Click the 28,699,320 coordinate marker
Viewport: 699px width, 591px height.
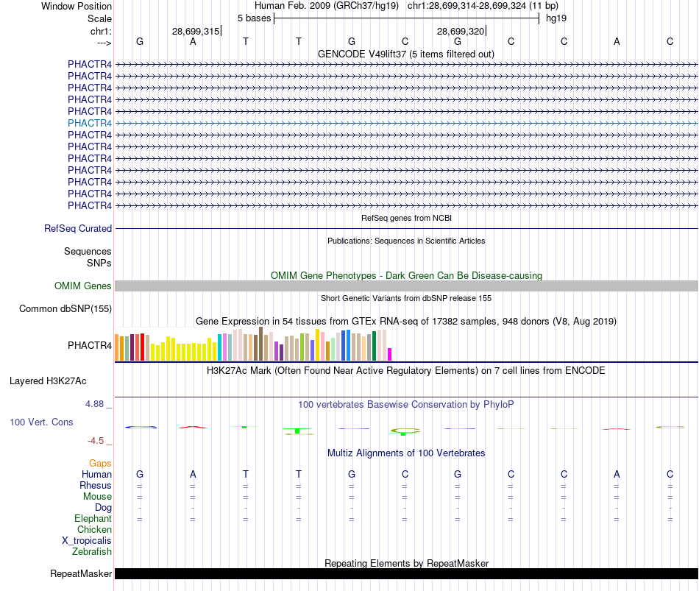461,31
